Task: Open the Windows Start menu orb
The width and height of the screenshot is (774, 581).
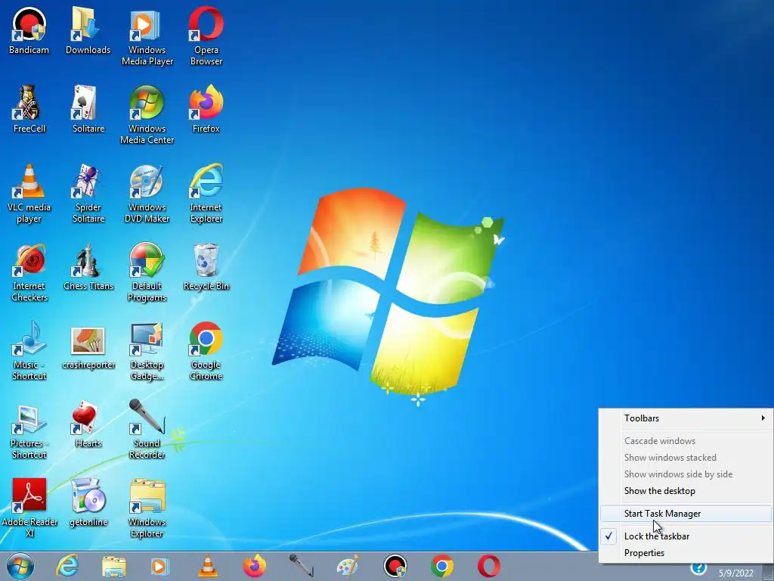Action: 20,566
